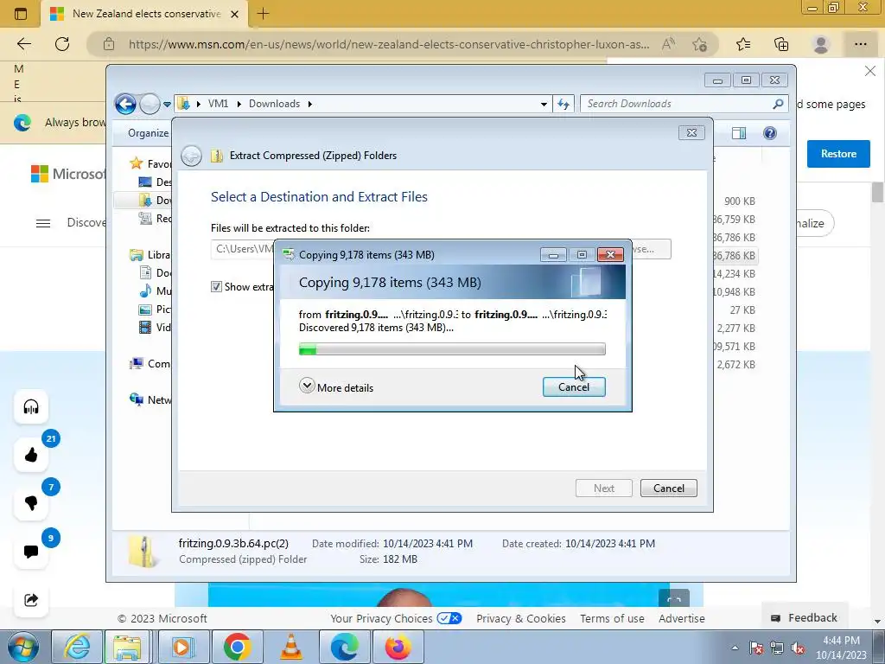The width and height of the screenshot is (885, 664).
Task: Select Network in navigation pane
Action: [x=150, y=399]
